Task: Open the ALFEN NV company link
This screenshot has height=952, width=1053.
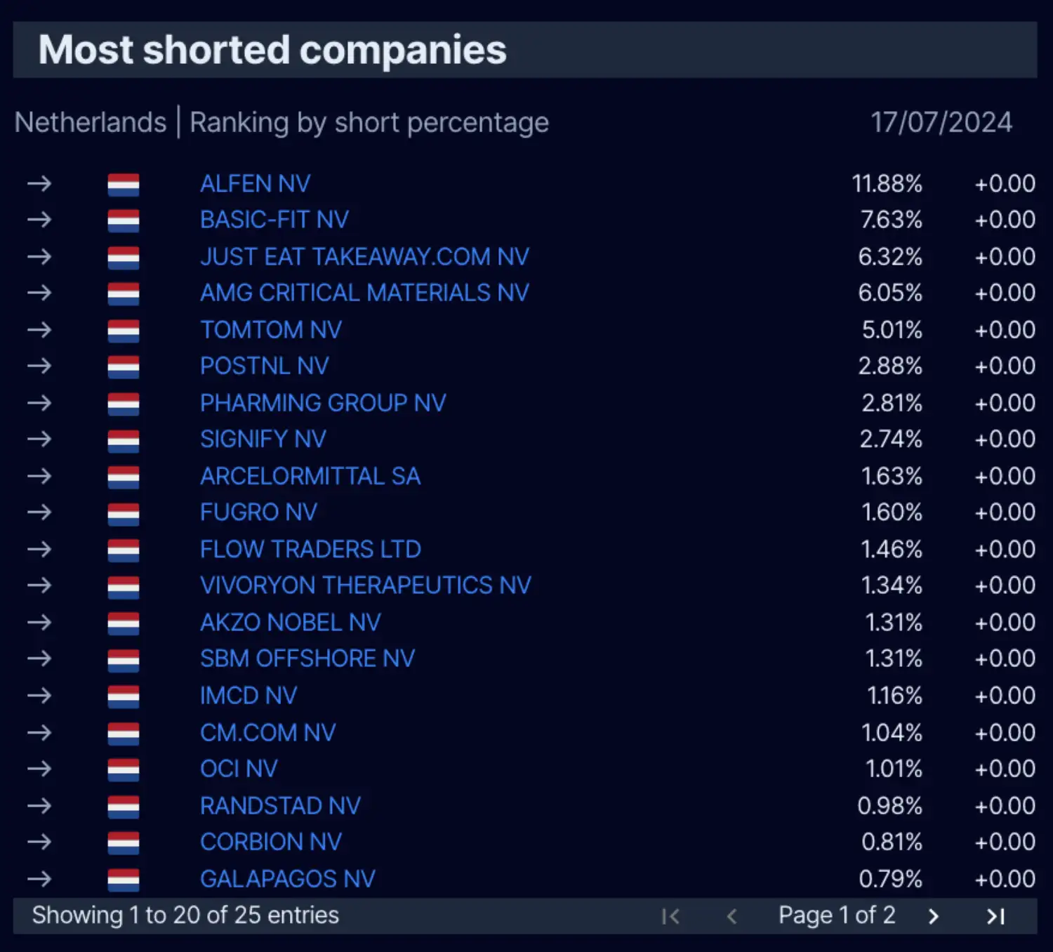Action: pos(255,184)
